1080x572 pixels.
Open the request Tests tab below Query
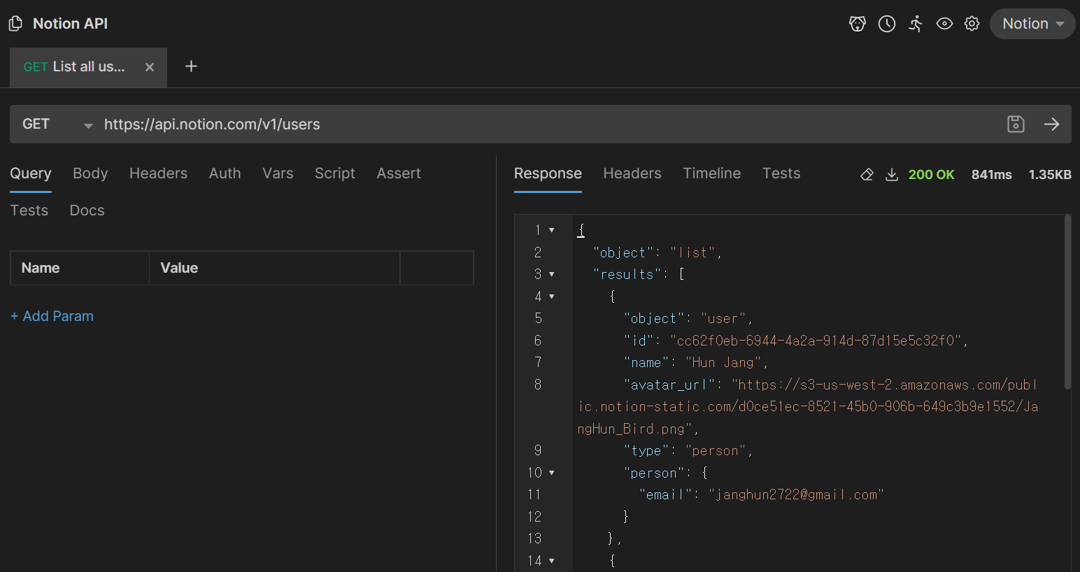pos(29,210)
